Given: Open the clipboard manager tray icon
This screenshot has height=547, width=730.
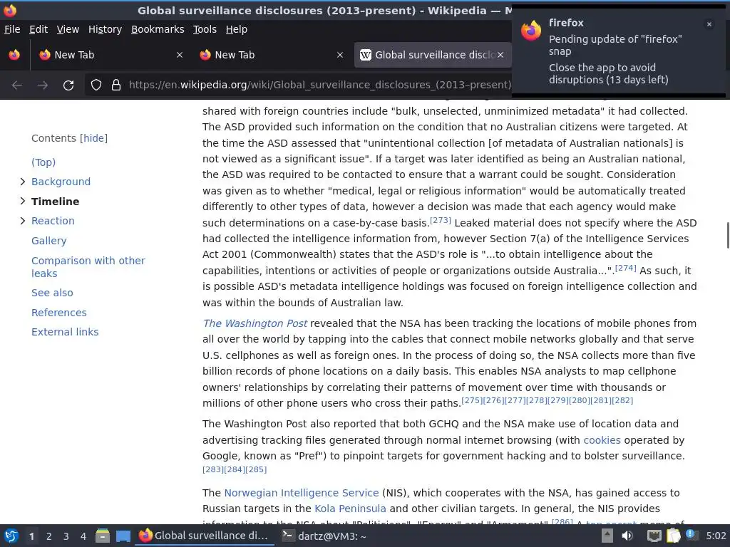Looking at the screenshot, I should [x=674, y=536].
